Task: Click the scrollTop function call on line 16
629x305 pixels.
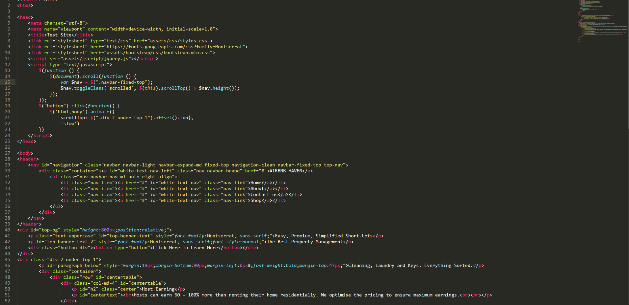Action: click(174, 88)
